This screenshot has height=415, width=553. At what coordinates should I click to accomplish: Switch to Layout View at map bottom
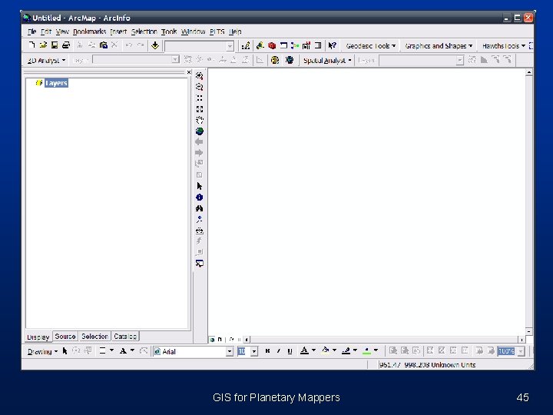coord(220,340)
